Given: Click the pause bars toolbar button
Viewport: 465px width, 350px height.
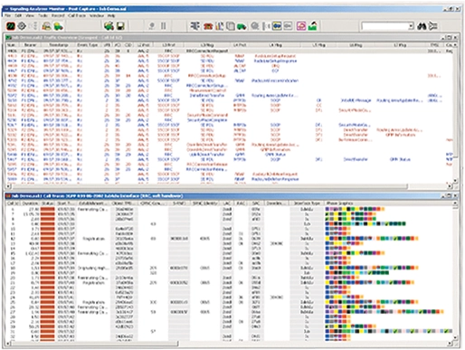Looking at the screenshot, I should 163,26.
